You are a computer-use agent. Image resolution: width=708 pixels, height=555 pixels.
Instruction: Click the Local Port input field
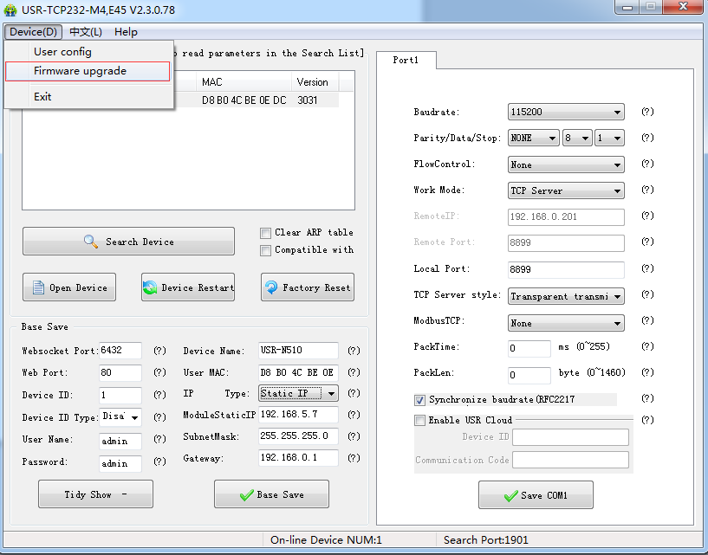pyautogui.click(x=566, y=269)
